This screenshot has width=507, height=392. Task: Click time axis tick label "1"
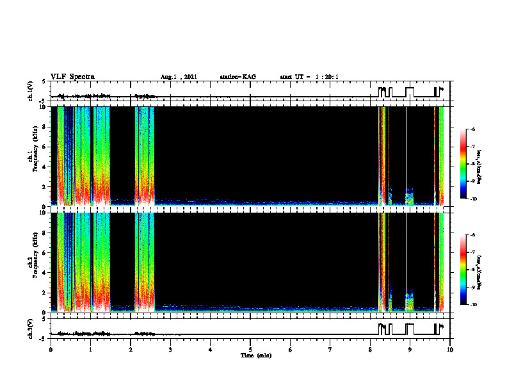pyautogui.click(x=90, y=350)
